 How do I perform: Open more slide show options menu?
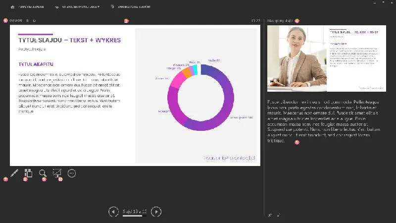tap(72, 173)
